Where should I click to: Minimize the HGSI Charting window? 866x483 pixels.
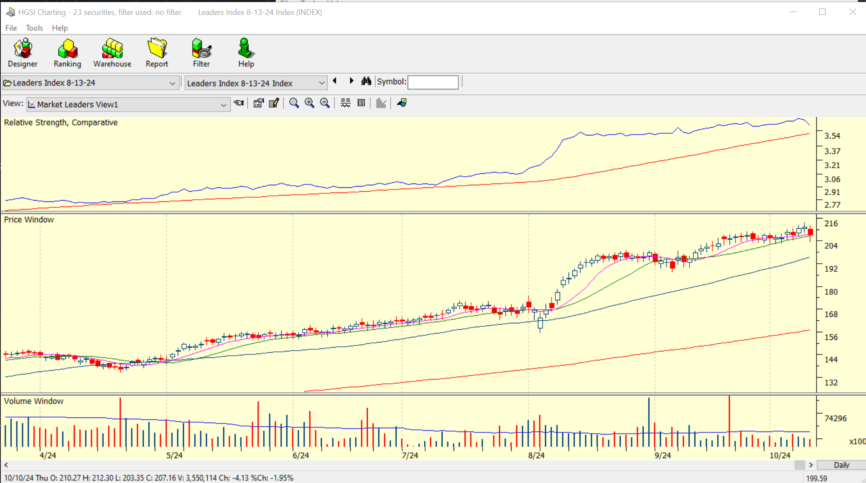(x=793, y=12)
